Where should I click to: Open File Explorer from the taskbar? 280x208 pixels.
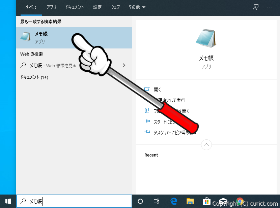tap(190, 201)
